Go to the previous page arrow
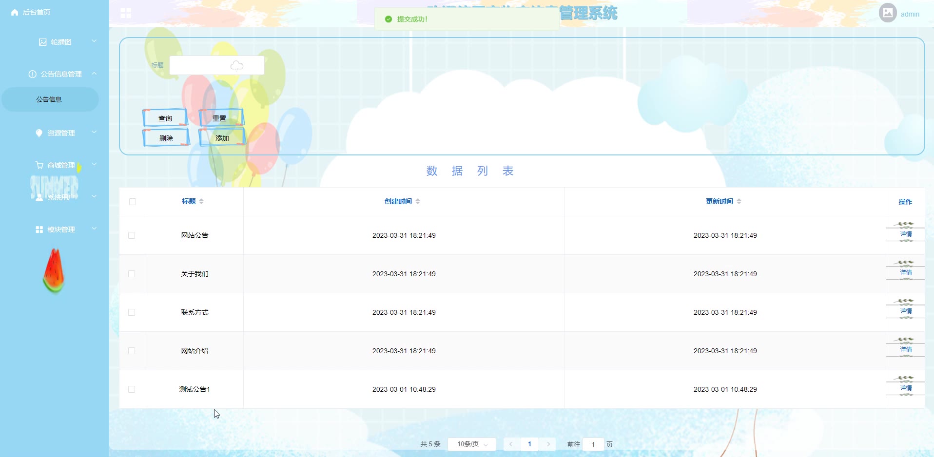934x457 pixels. tap(511, 444)
